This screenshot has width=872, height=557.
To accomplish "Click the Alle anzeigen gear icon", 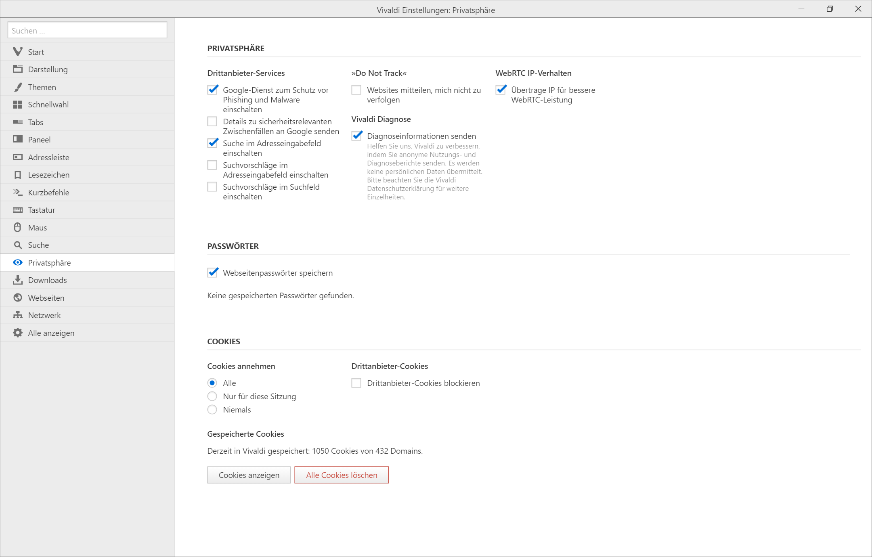I will (x=17, y=333).
